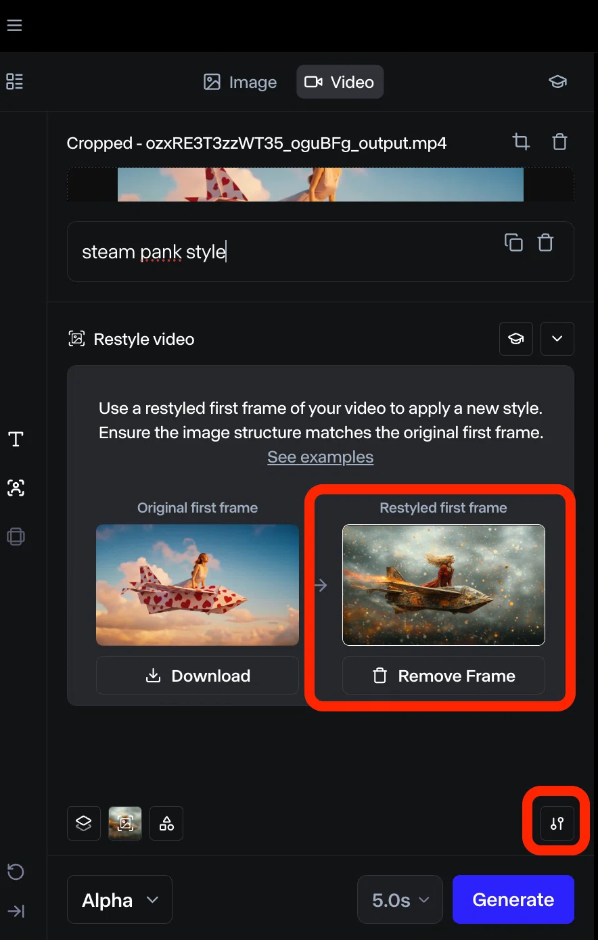Click the Restyle video section title
This screenshot has height=940, width=598.
pos(144,339)
